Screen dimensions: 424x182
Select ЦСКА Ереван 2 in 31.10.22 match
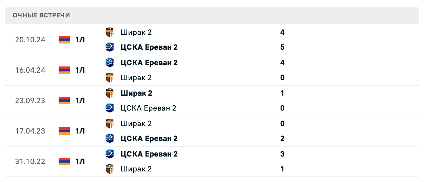149,154
